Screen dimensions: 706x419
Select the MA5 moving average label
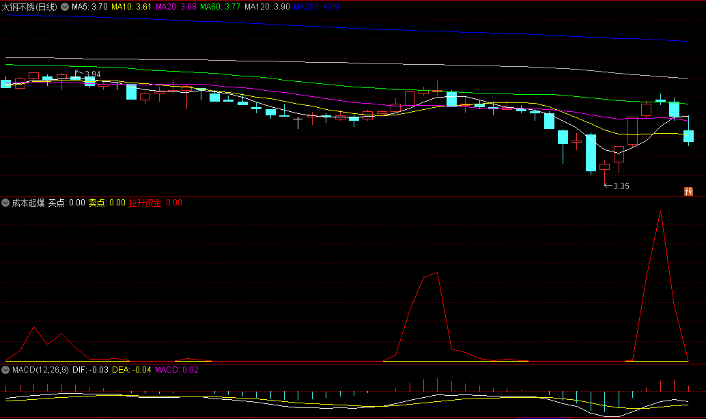[x=89, y=7]
